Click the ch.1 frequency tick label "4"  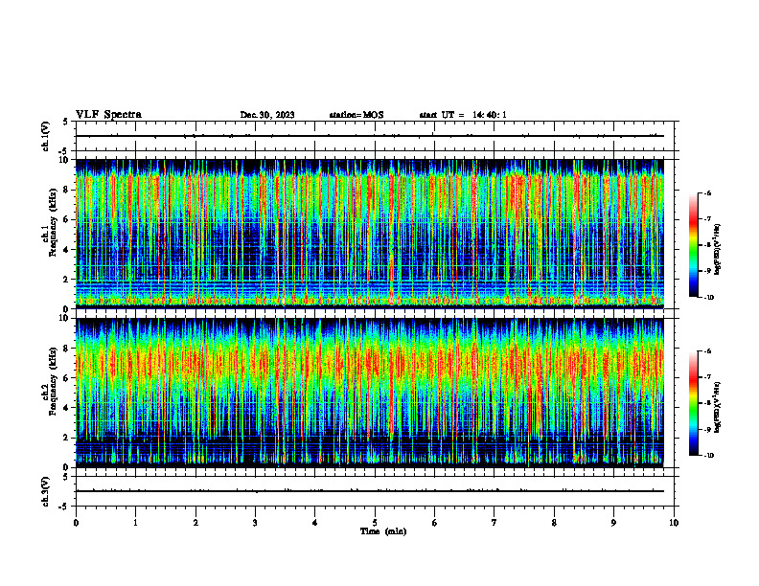click(66, 250)
